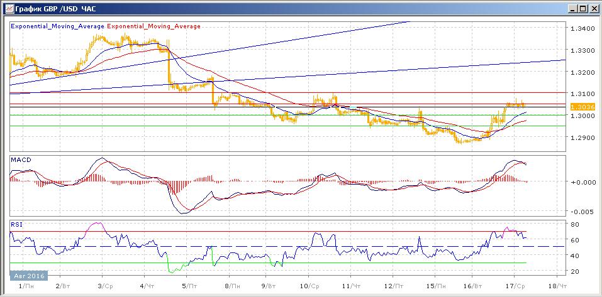Click the 1.3100 price axis label

[x=582, y=94]
